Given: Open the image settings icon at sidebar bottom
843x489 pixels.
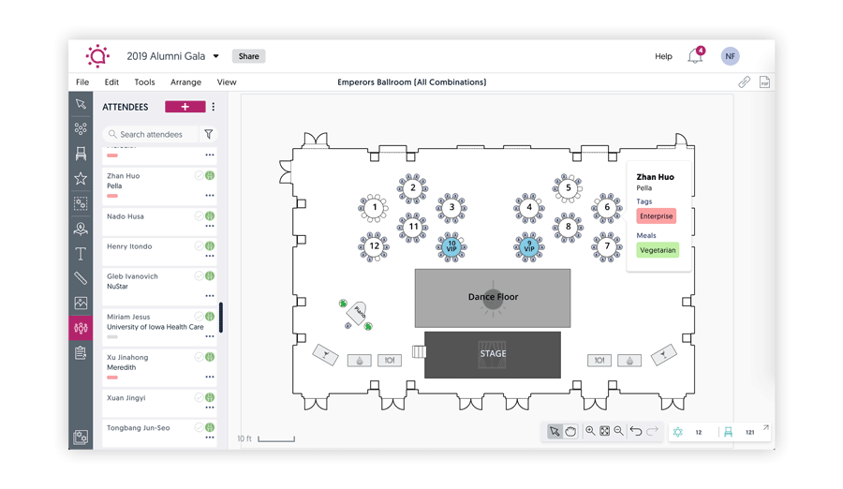Looking at the screenshot, I should pos(81,437).
